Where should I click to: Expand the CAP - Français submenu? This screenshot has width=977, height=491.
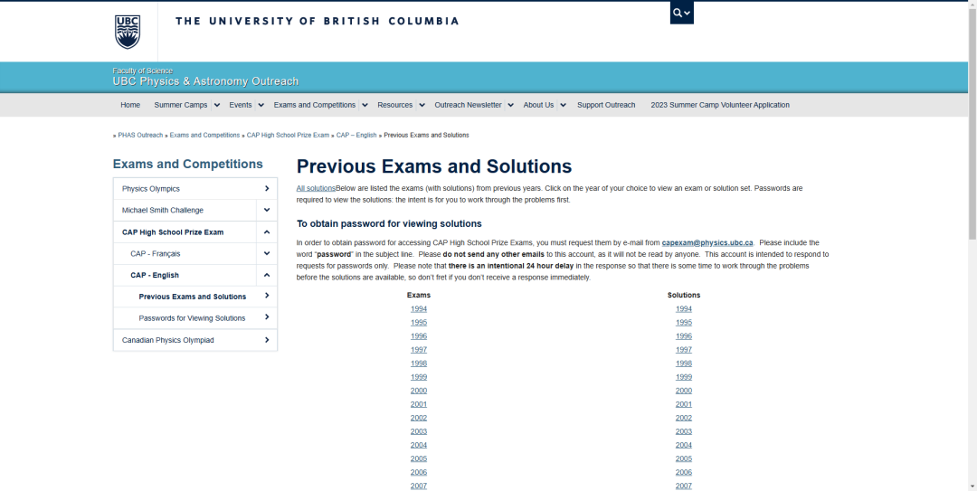[267, 253]
